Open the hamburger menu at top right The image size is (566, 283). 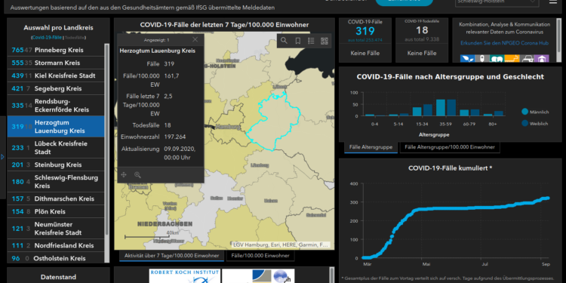[x=553, y=2]
